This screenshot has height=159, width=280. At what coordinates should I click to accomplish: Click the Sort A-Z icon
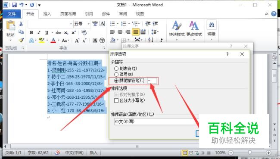pyautogui.click(x=150, y=40)
